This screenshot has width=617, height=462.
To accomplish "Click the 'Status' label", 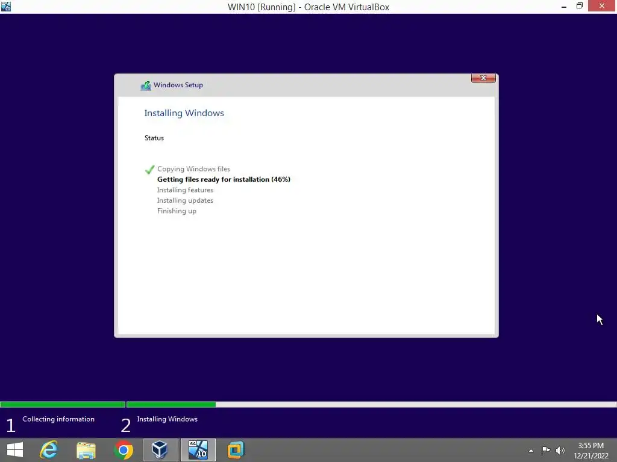I will [x=154, y=138].
